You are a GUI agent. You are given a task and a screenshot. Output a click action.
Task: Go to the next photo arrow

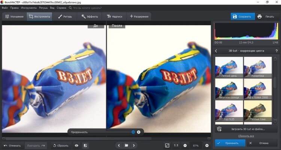134,145
